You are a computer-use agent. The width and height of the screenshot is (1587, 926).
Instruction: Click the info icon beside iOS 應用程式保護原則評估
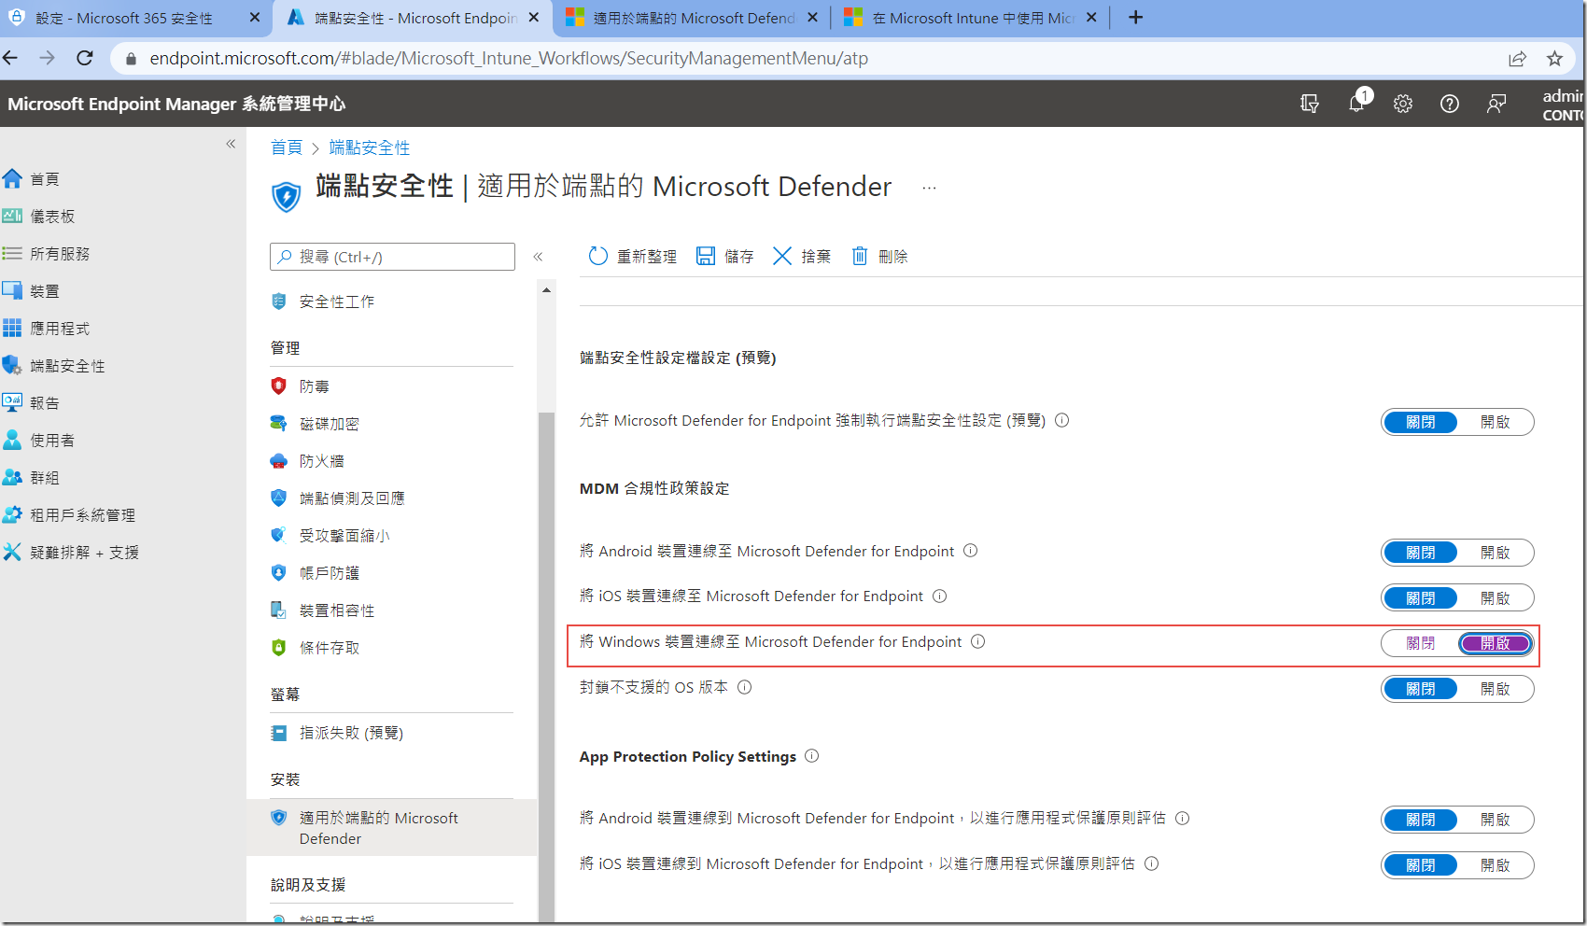click(1152, 863)
